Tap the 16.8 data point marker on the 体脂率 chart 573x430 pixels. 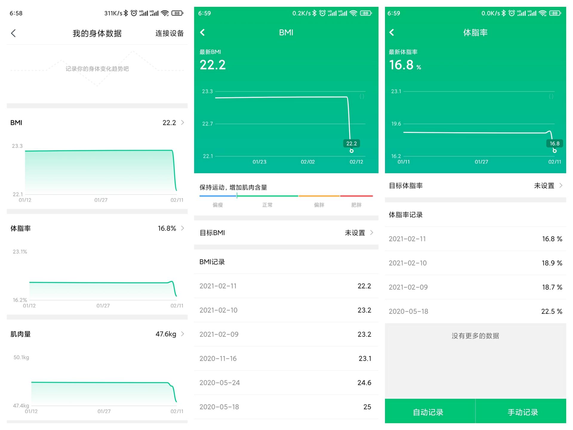point(554,151)
